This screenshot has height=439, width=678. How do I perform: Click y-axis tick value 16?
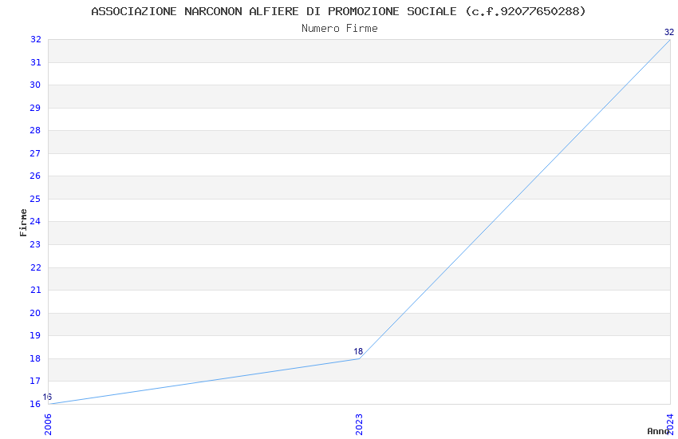[x=35, y=404]
